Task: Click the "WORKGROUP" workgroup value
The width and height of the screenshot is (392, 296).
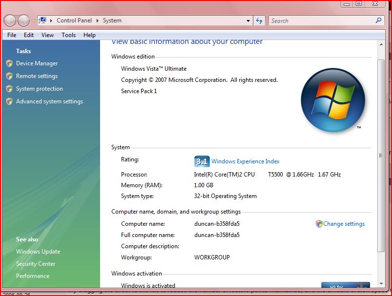Action: 212,257
